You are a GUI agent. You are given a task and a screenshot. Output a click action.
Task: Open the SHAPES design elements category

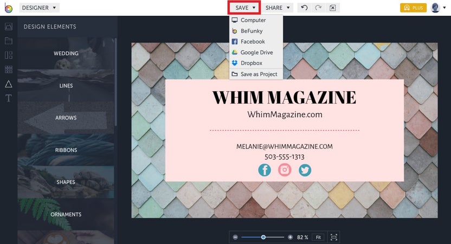click(66, 182)
